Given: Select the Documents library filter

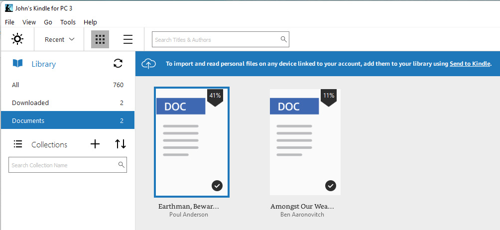Looking at the screenshot, I should click(68, 120).
